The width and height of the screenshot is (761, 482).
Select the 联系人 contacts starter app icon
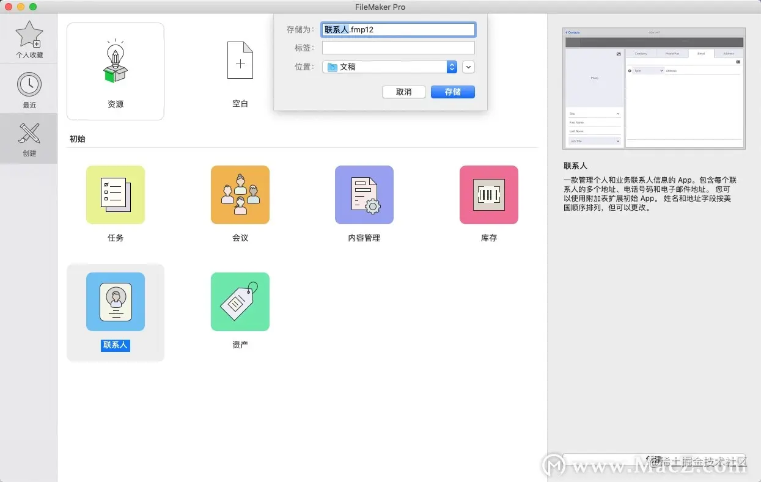click(x=116, y=302)
